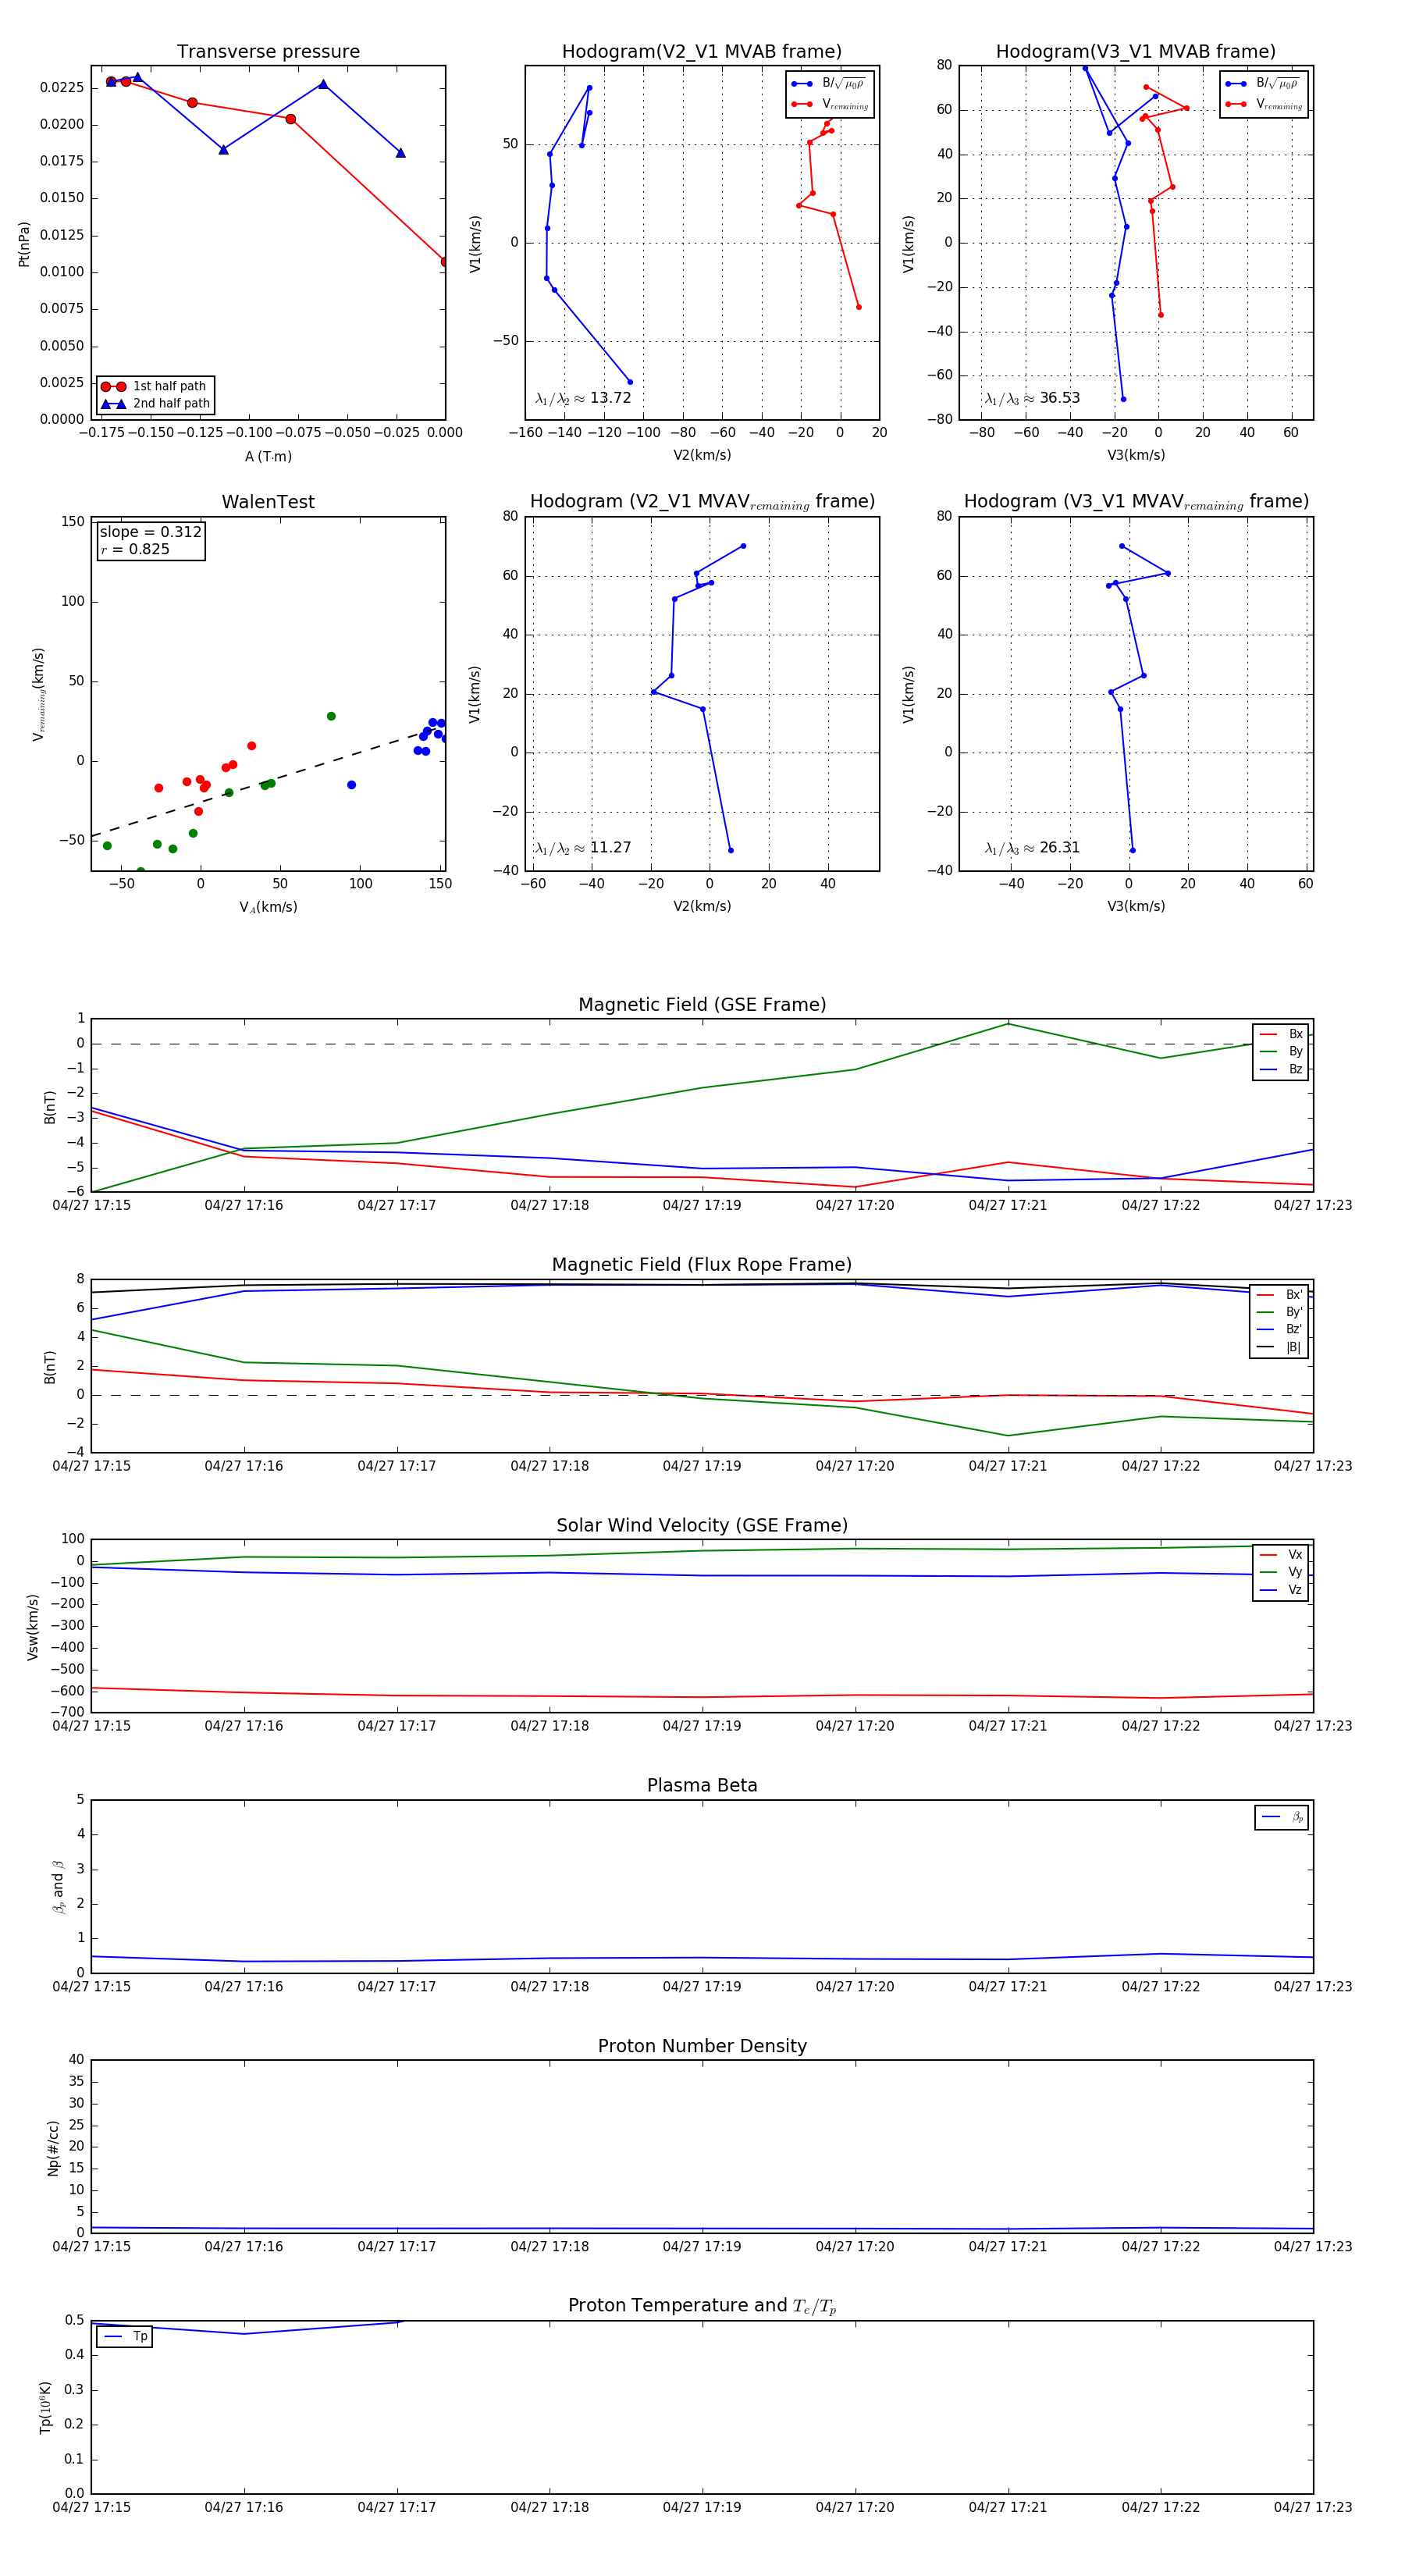The image size is (1405, 2576).
Task: Click the λ1/λ3 ≈ 36.53 annotation
Action: click(1032, 398)
